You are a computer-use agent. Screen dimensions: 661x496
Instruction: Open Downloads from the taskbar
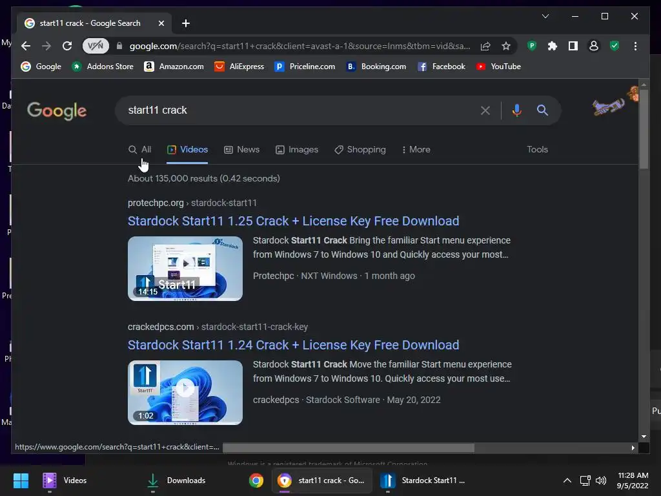(176, 480)
